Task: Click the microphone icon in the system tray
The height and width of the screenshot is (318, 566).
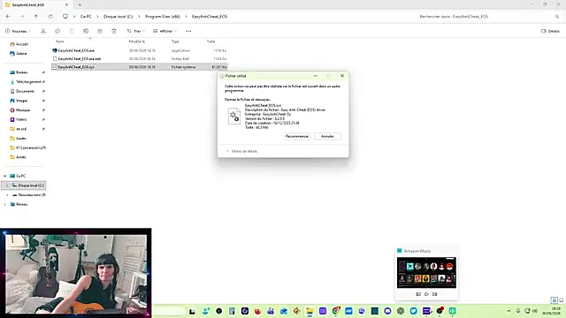Action: click(518, 311)
